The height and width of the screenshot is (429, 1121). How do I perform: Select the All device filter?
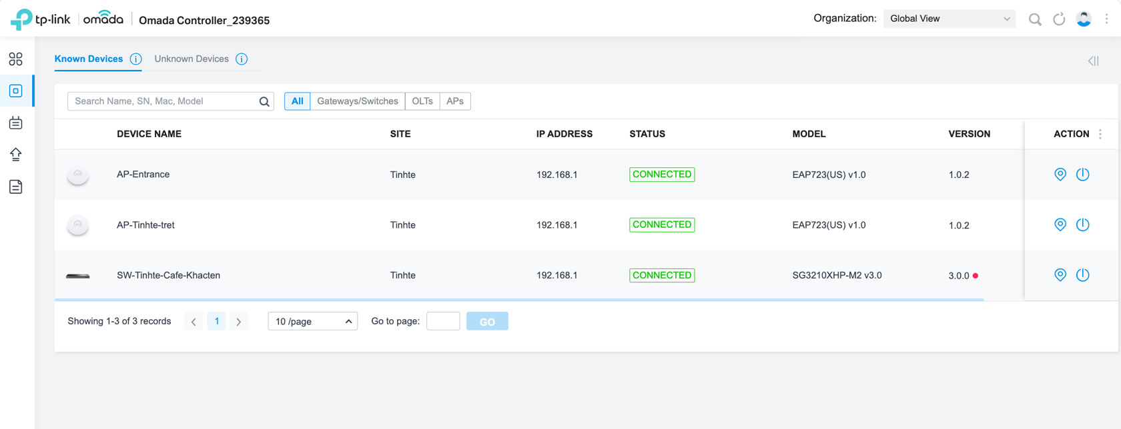tap(298, 101)
